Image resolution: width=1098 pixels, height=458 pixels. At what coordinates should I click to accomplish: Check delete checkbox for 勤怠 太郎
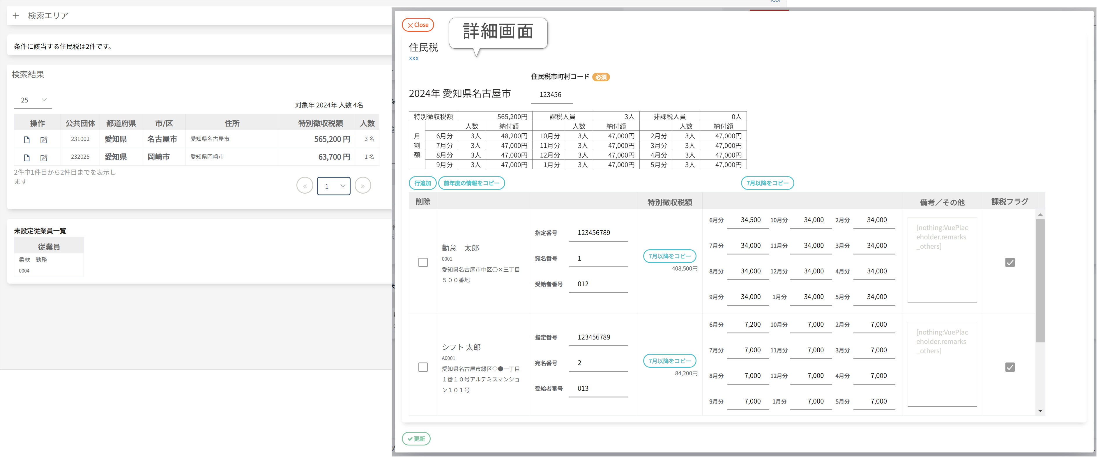pyautogui.click(x=423, y=262)
